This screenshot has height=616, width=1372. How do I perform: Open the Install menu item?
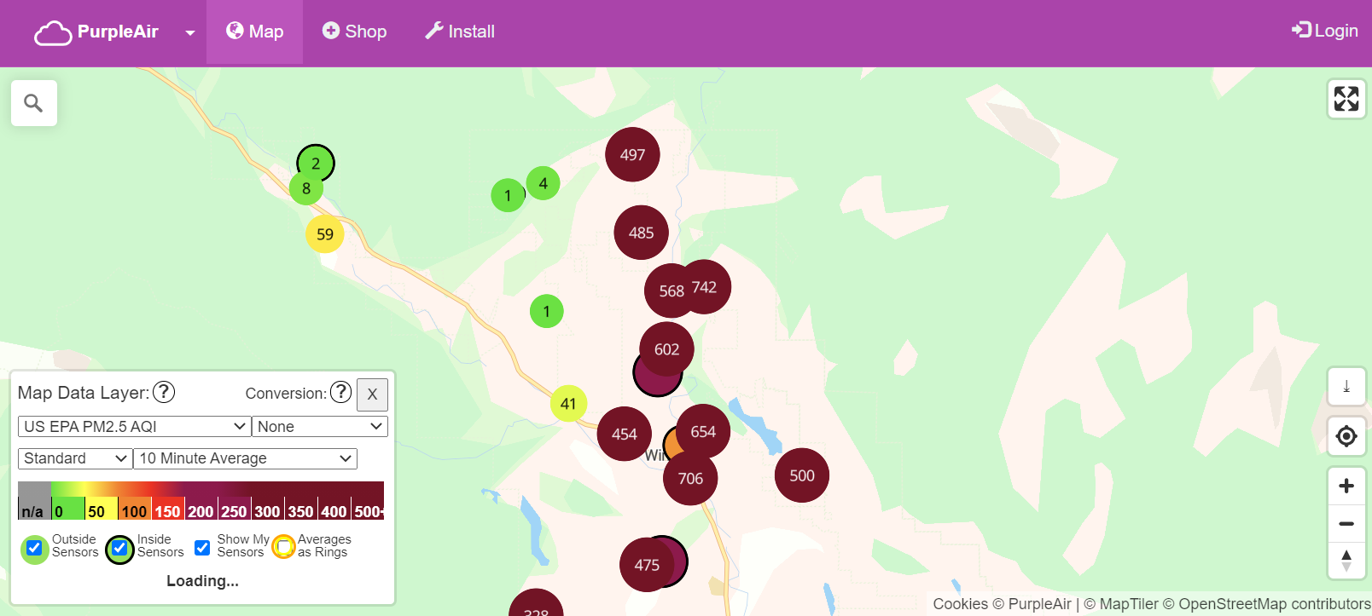460,32
